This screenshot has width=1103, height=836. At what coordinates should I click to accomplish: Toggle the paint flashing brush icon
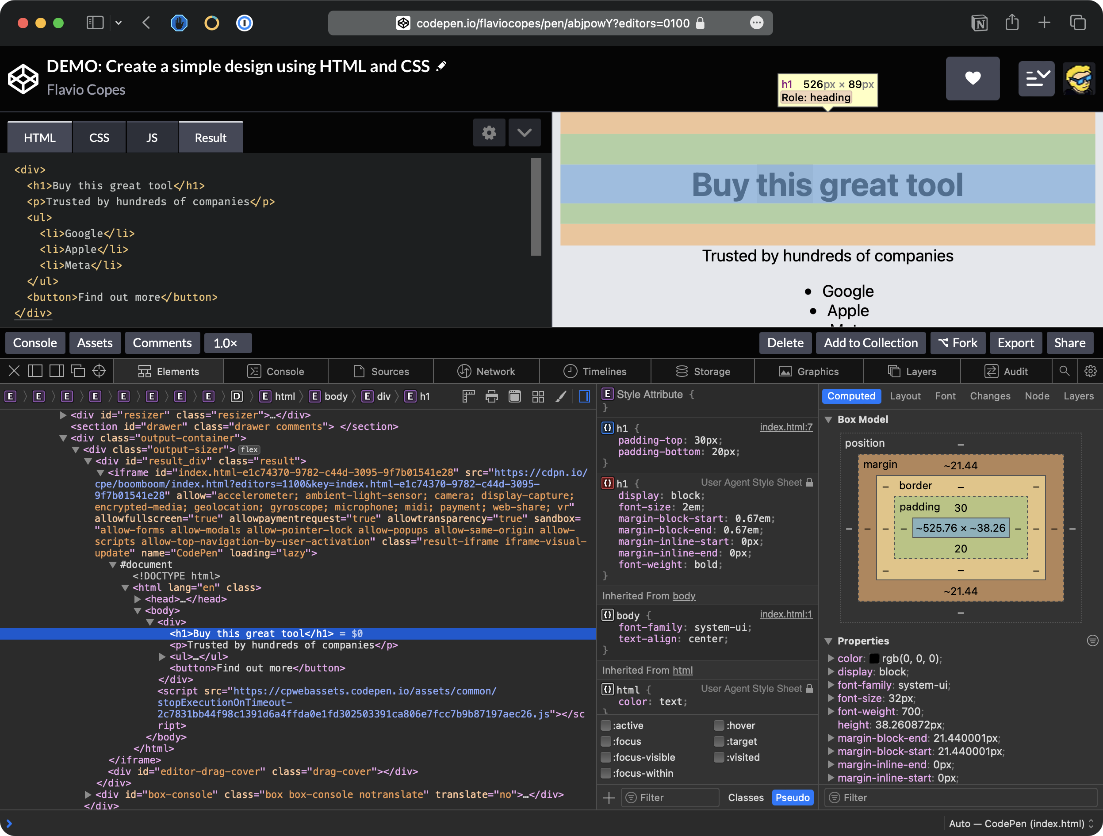click(x=561, y=397)
